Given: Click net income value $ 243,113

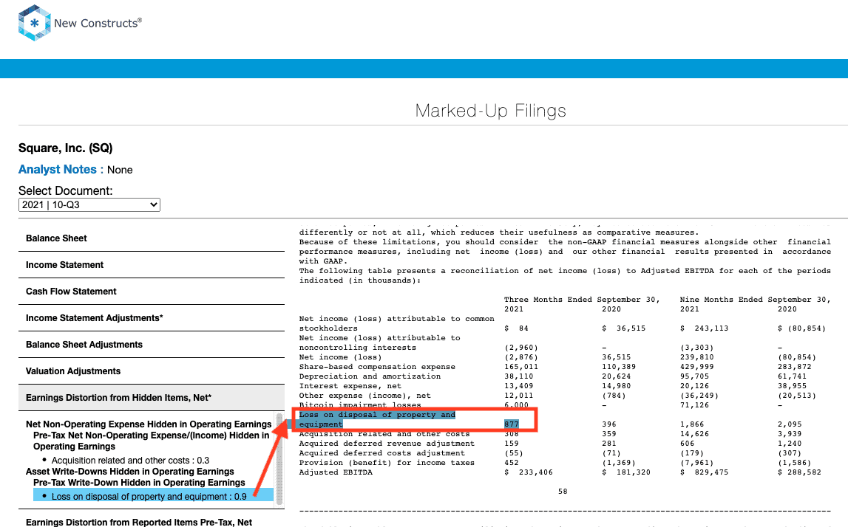Looking at the screenshot, I should coord(704,328).
